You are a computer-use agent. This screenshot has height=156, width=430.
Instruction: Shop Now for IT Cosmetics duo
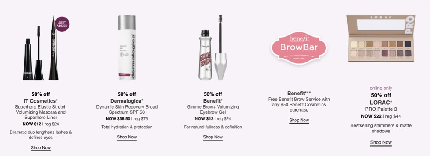click(x=41, y=148)
